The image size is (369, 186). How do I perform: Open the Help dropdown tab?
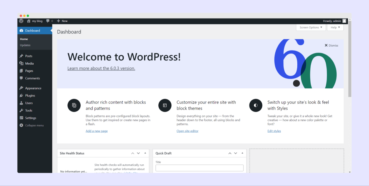(335, 27)
